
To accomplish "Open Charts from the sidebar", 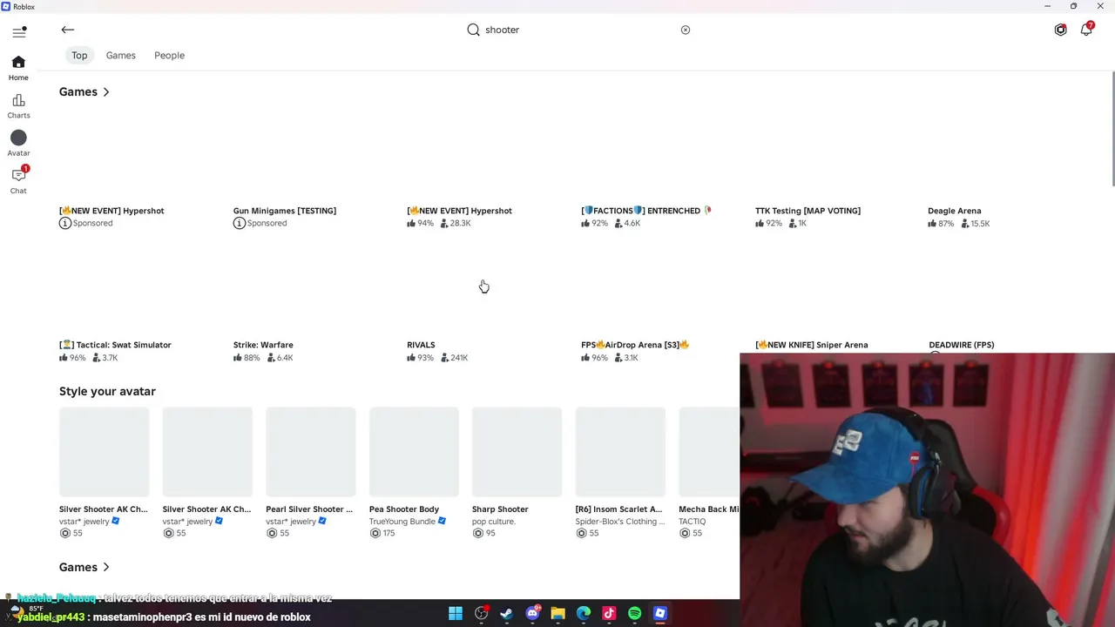I will [x=18, y=105].
